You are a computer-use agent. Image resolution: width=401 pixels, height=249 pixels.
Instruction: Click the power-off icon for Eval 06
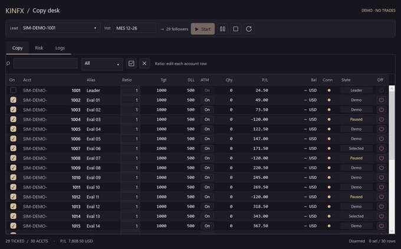point(382,149)
